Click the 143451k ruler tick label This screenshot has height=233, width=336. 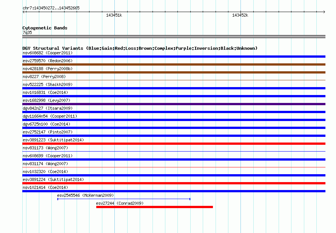click(114, 15)
